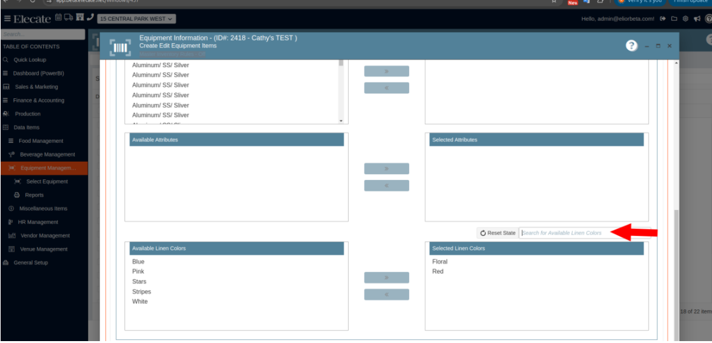Select Stars in Available Linen Colors
712x343 pixels.
pyautogui.click(x=139, y=282)
